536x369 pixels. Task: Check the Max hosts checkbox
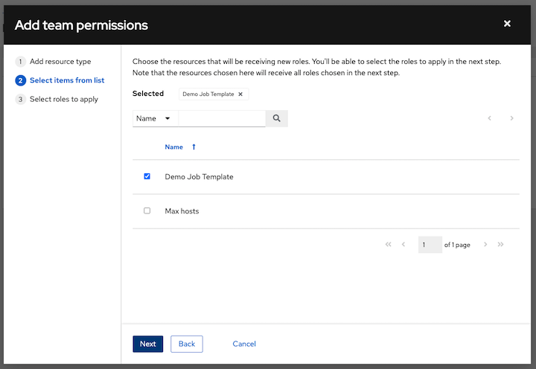coord(147,211)
